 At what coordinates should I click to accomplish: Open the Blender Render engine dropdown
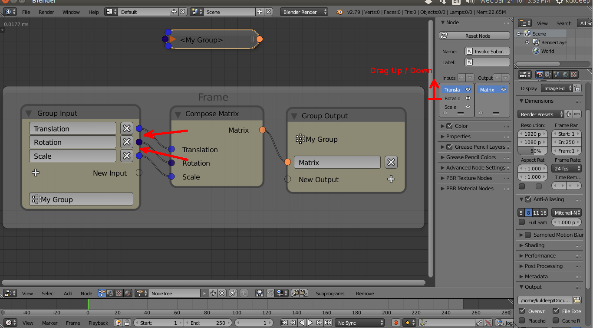click(304, 12)
